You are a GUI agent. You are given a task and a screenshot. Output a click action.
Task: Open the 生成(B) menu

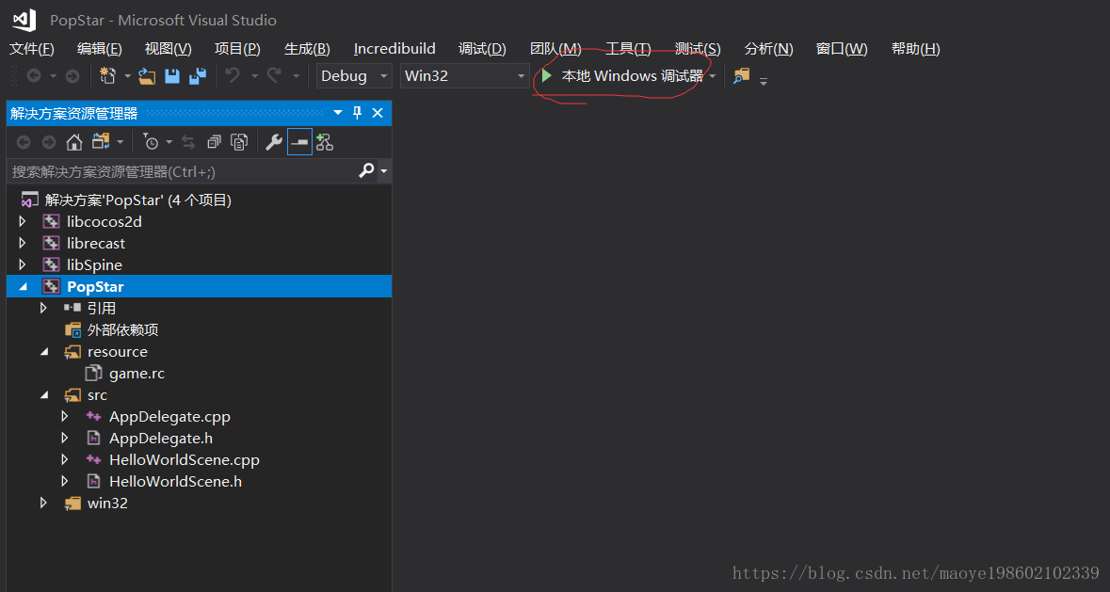click(x=307, y=49)
